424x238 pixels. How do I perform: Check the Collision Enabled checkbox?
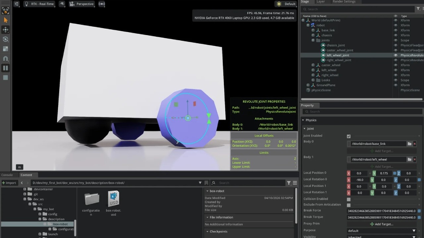click(348, 199)
